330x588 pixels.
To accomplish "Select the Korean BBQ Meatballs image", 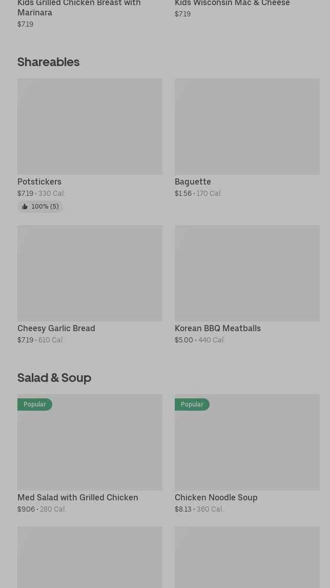I will tap(247, 273).
